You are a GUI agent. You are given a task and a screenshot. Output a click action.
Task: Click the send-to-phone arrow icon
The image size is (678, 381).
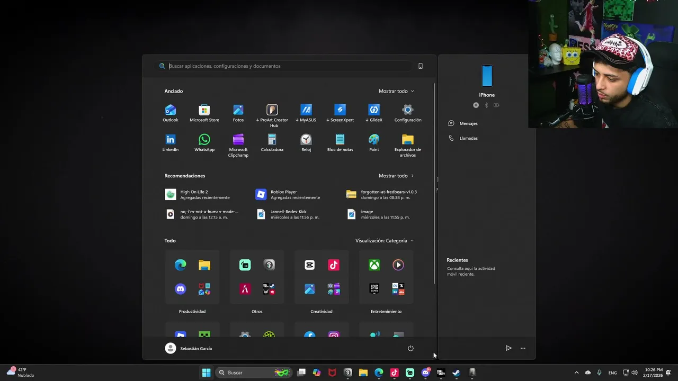point(508,348)
